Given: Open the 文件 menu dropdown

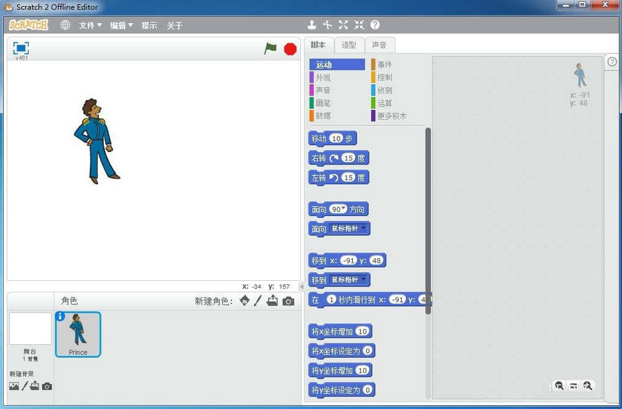Looking at the screenshot, I should pos(89,25).
